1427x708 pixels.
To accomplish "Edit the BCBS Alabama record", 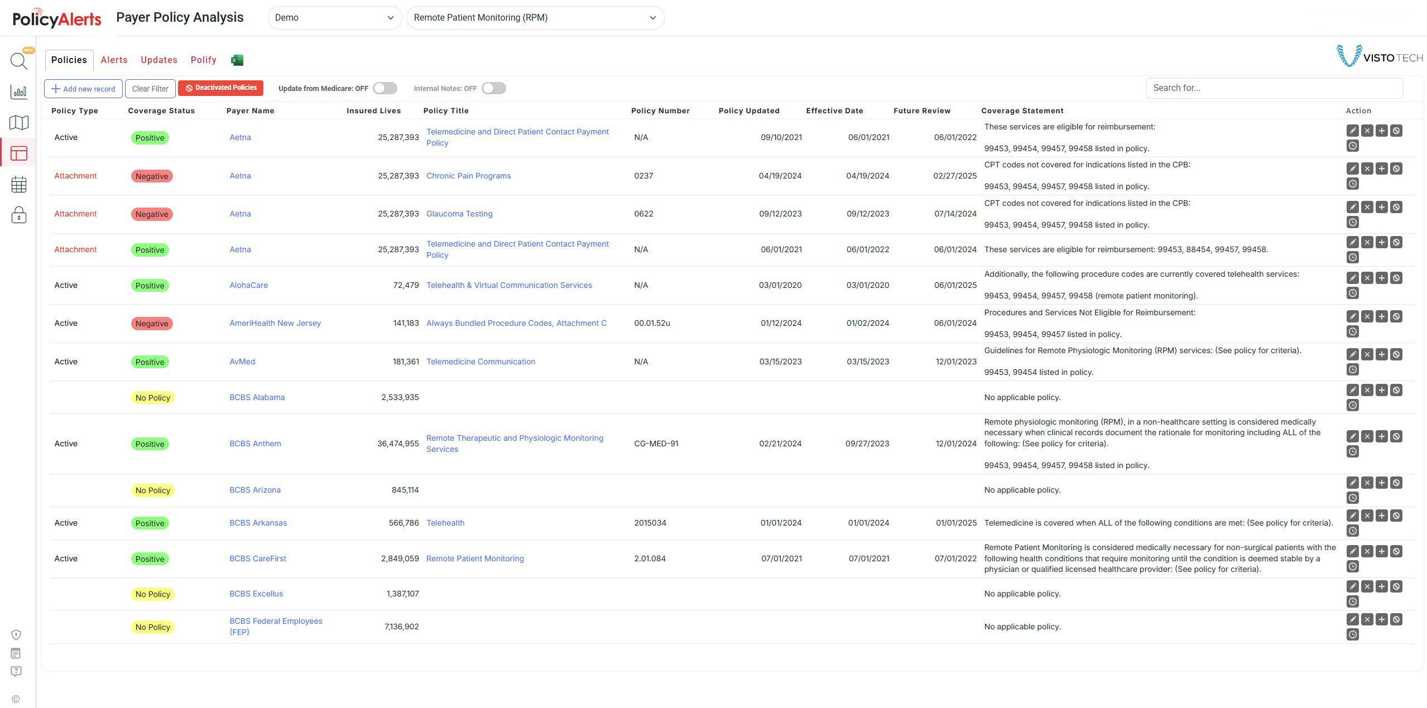I will pos(1352,390).
